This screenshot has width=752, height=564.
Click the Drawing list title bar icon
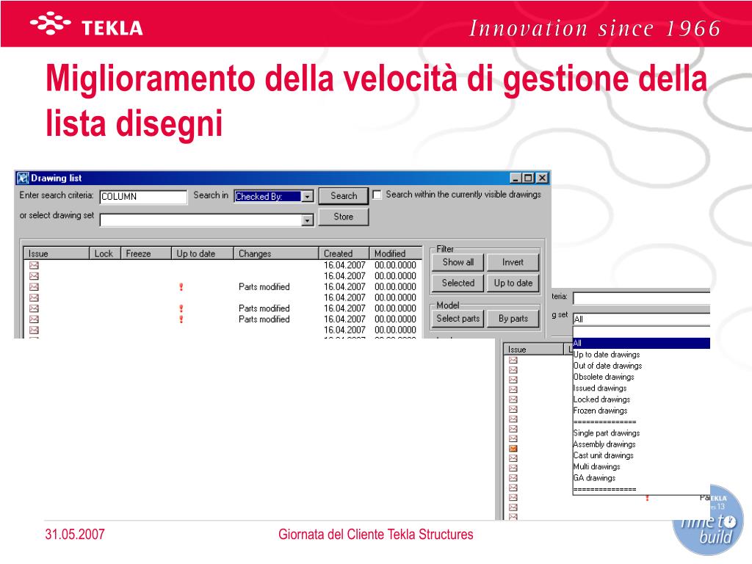(x=23, y=178)
